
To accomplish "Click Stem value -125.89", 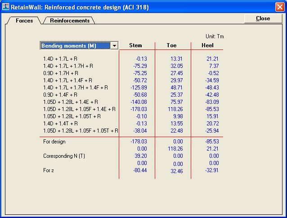I will pyautogui.click(x=139, y=87).
